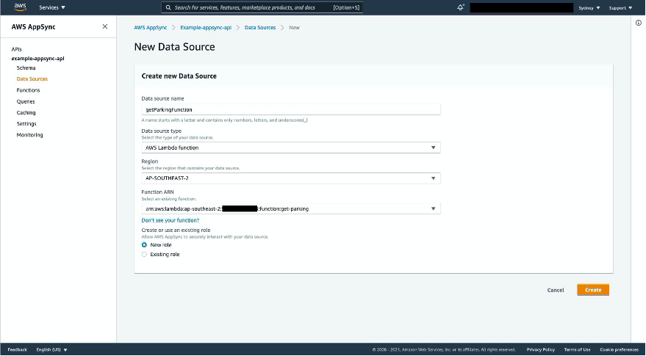Click the AWS logo home icon
This screenshot has width=646, height=356.
(x=20, y=7)
